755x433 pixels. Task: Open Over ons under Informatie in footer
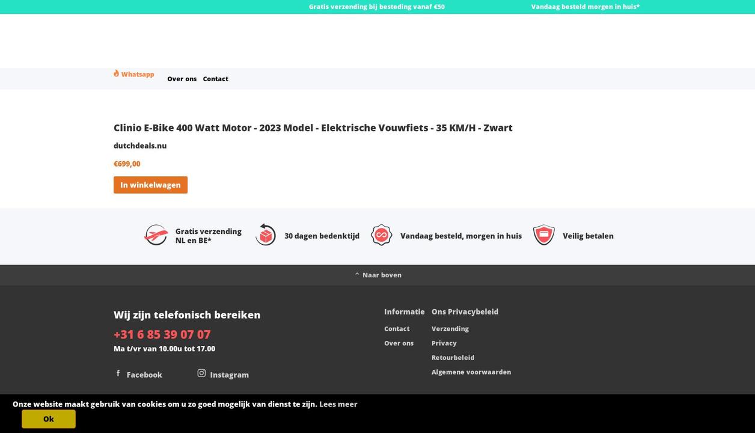(x=399, y=343)
